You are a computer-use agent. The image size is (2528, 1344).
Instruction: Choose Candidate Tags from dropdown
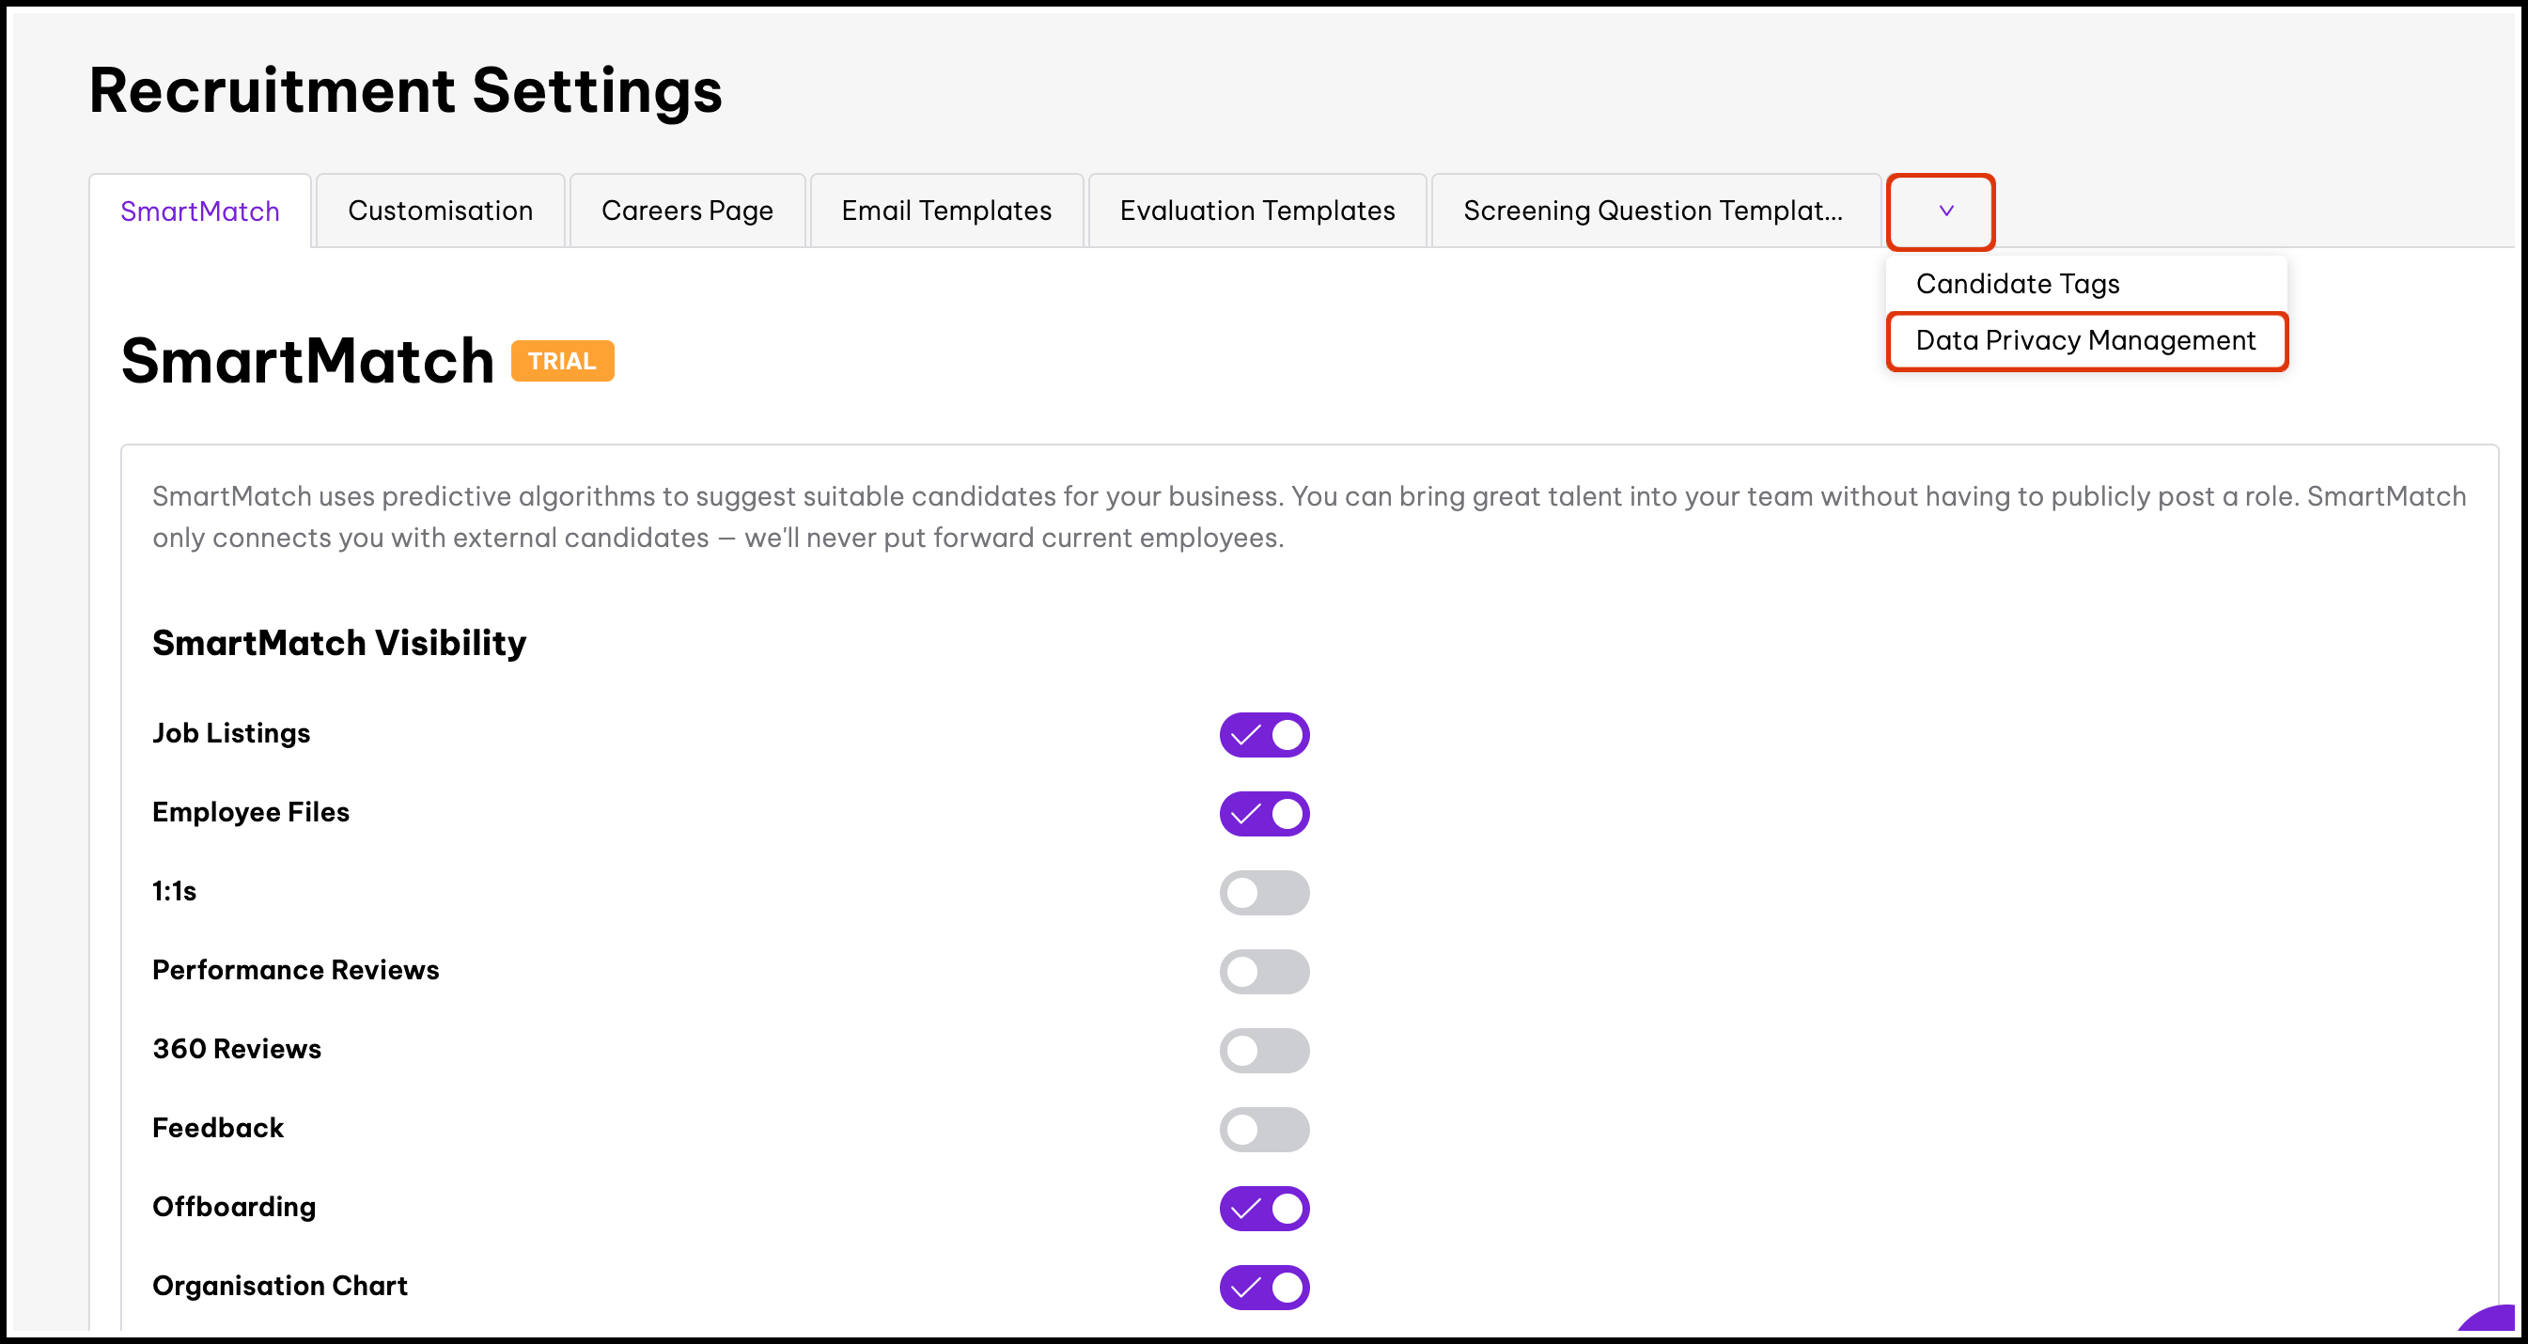click(x=2018, y=284)
